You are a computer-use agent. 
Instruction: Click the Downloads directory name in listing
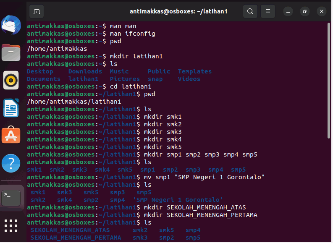coord(85,71)
